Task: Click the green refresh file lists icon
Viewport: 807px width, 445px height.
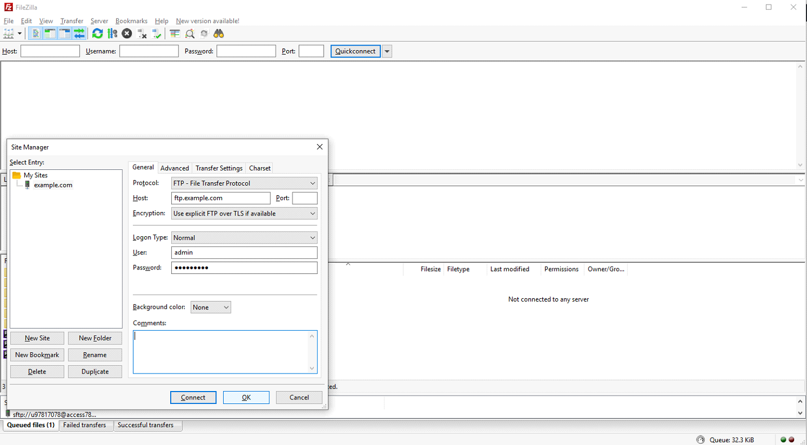Action: point(97,34)
